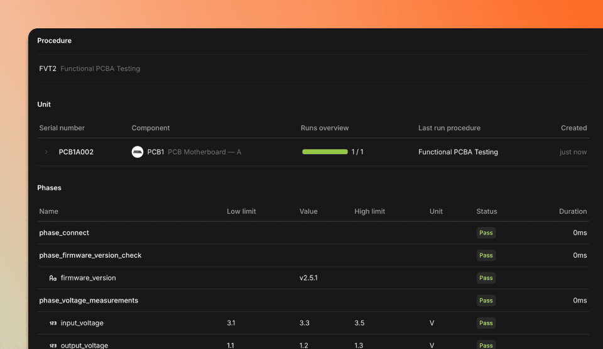Click the Component column header
The width and height of the screenshot is (603, 349).
pos(151,128)
